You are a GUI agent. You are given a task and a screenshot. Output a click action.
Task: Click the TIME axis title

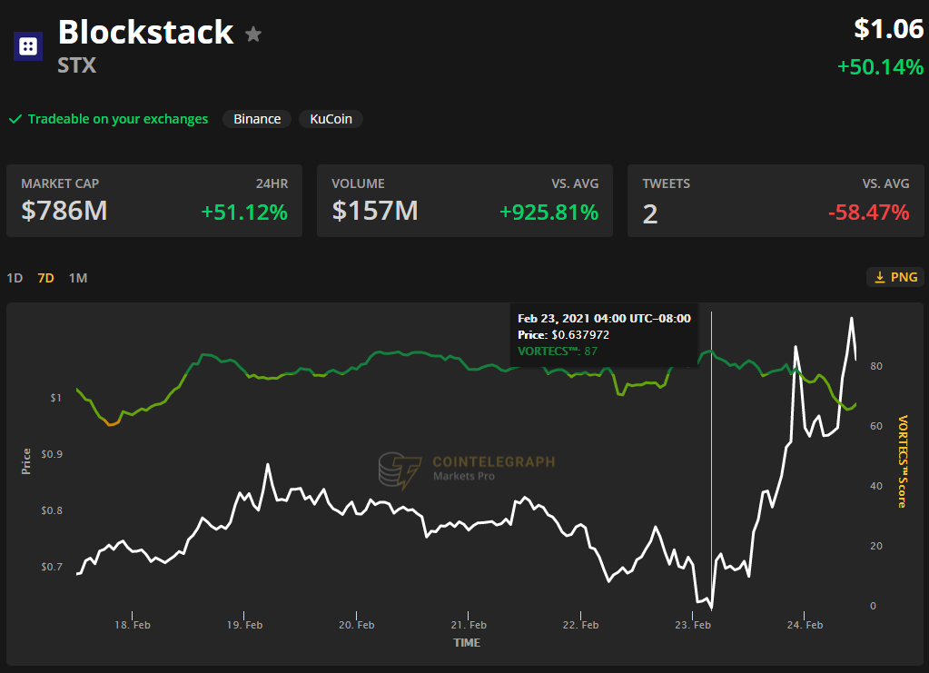click(x=467, y=643)
